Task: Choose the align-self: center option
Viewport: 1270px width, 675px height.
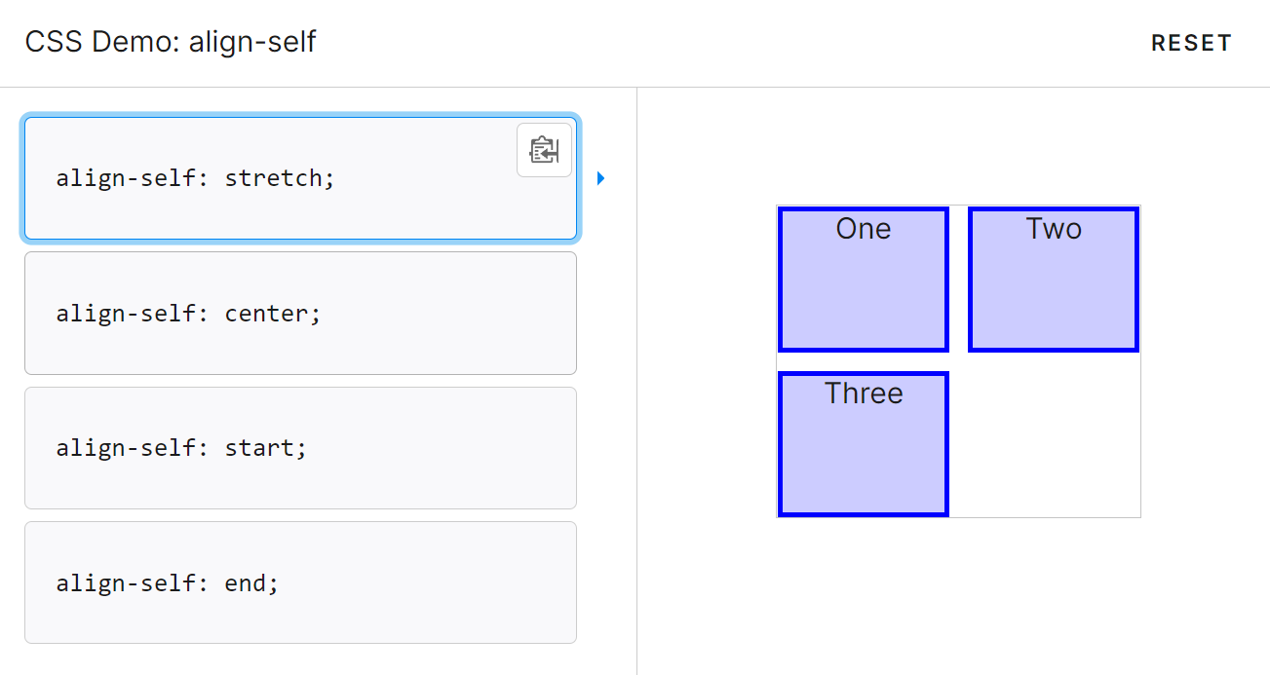Action: [x=300, y=313]
